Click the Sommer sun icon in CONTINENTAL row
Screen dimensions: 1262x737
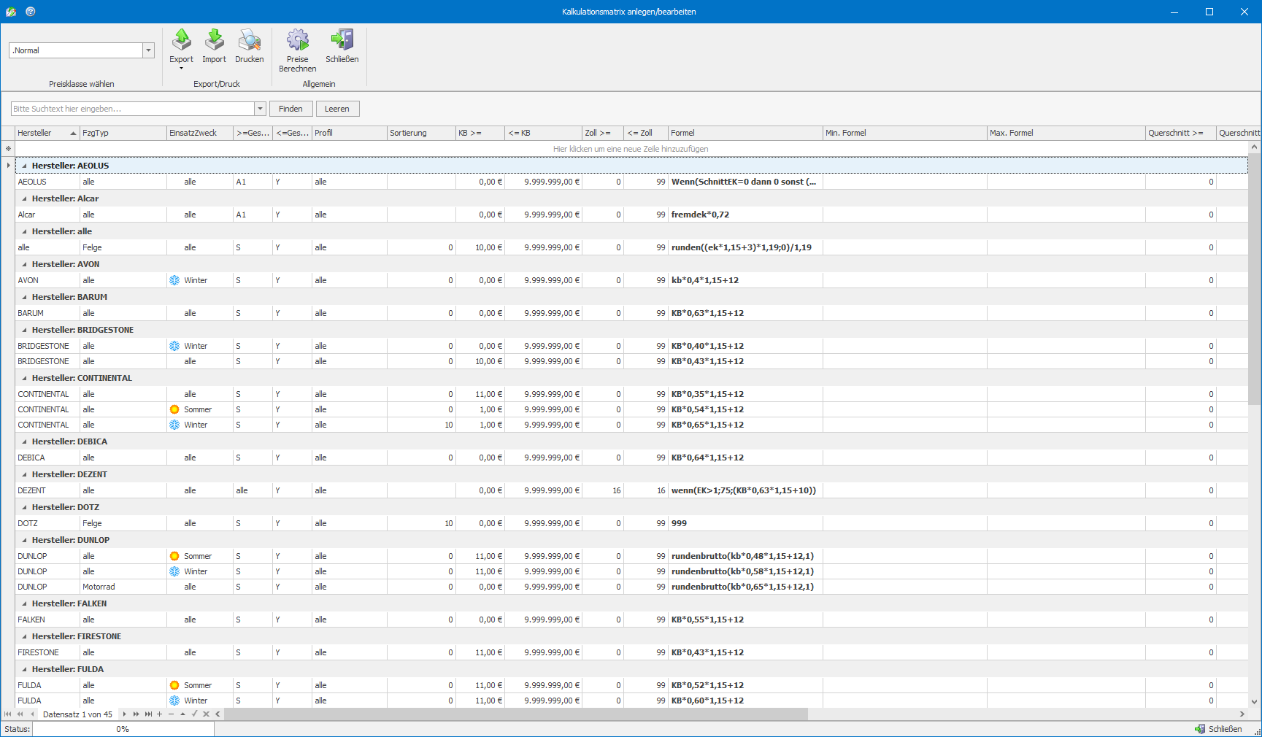(174, 409)
